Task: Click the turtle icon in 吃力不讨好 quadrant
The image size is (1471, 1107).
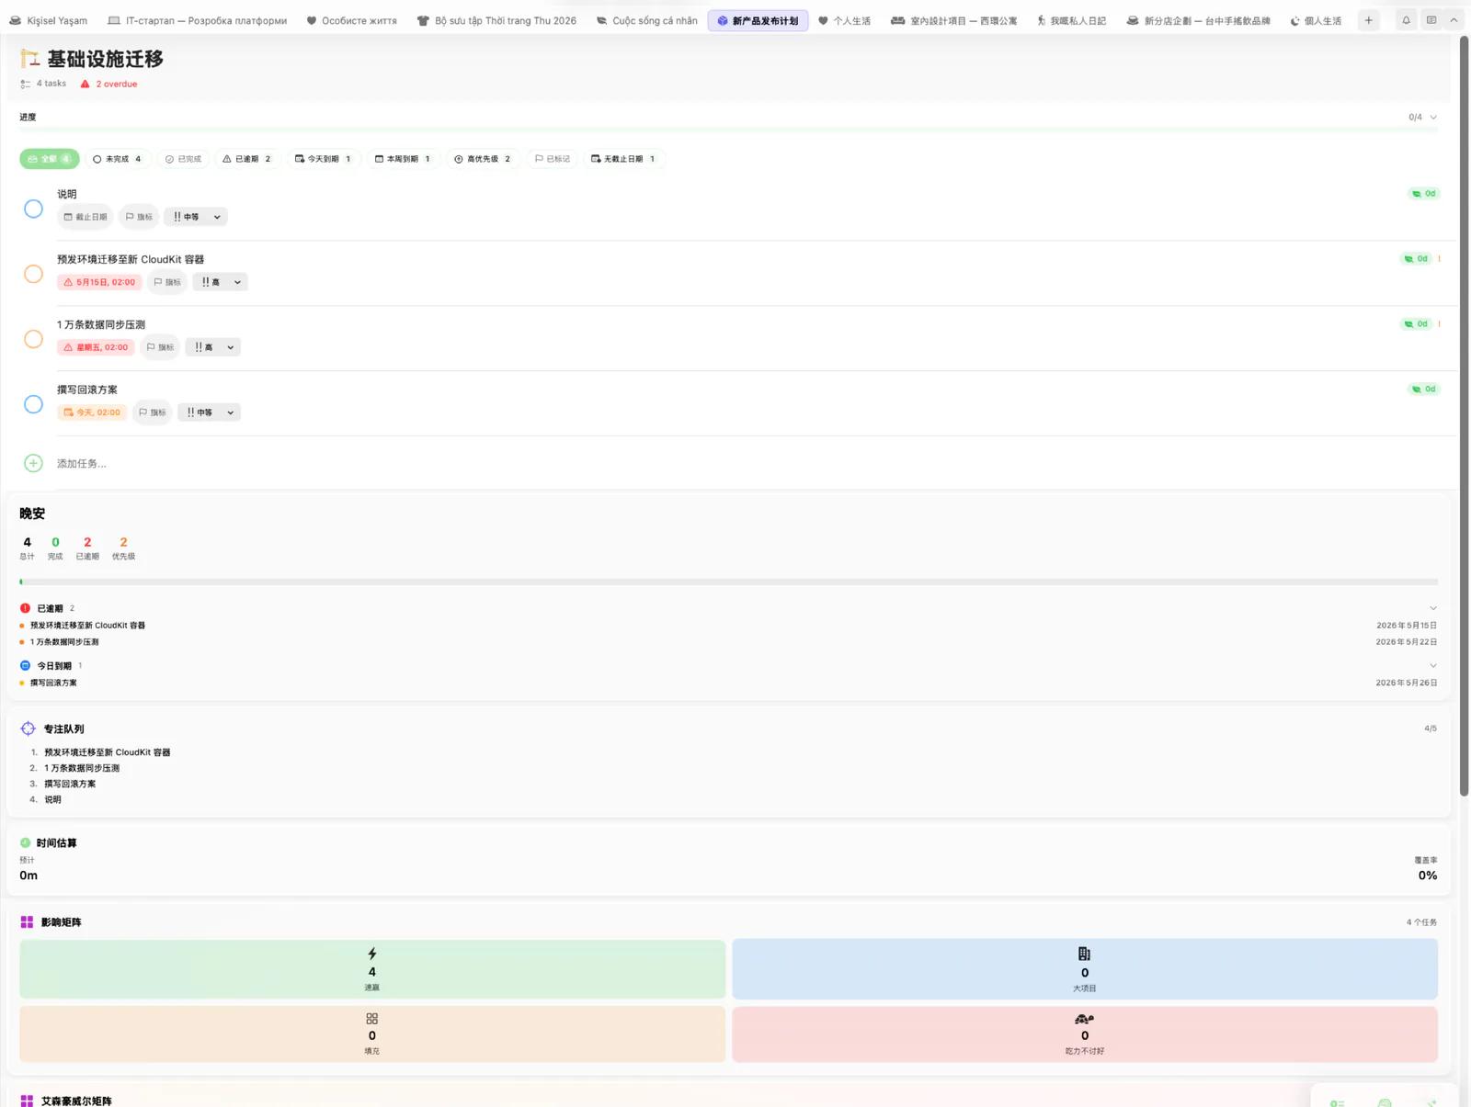Action: coord(1084,1019)
